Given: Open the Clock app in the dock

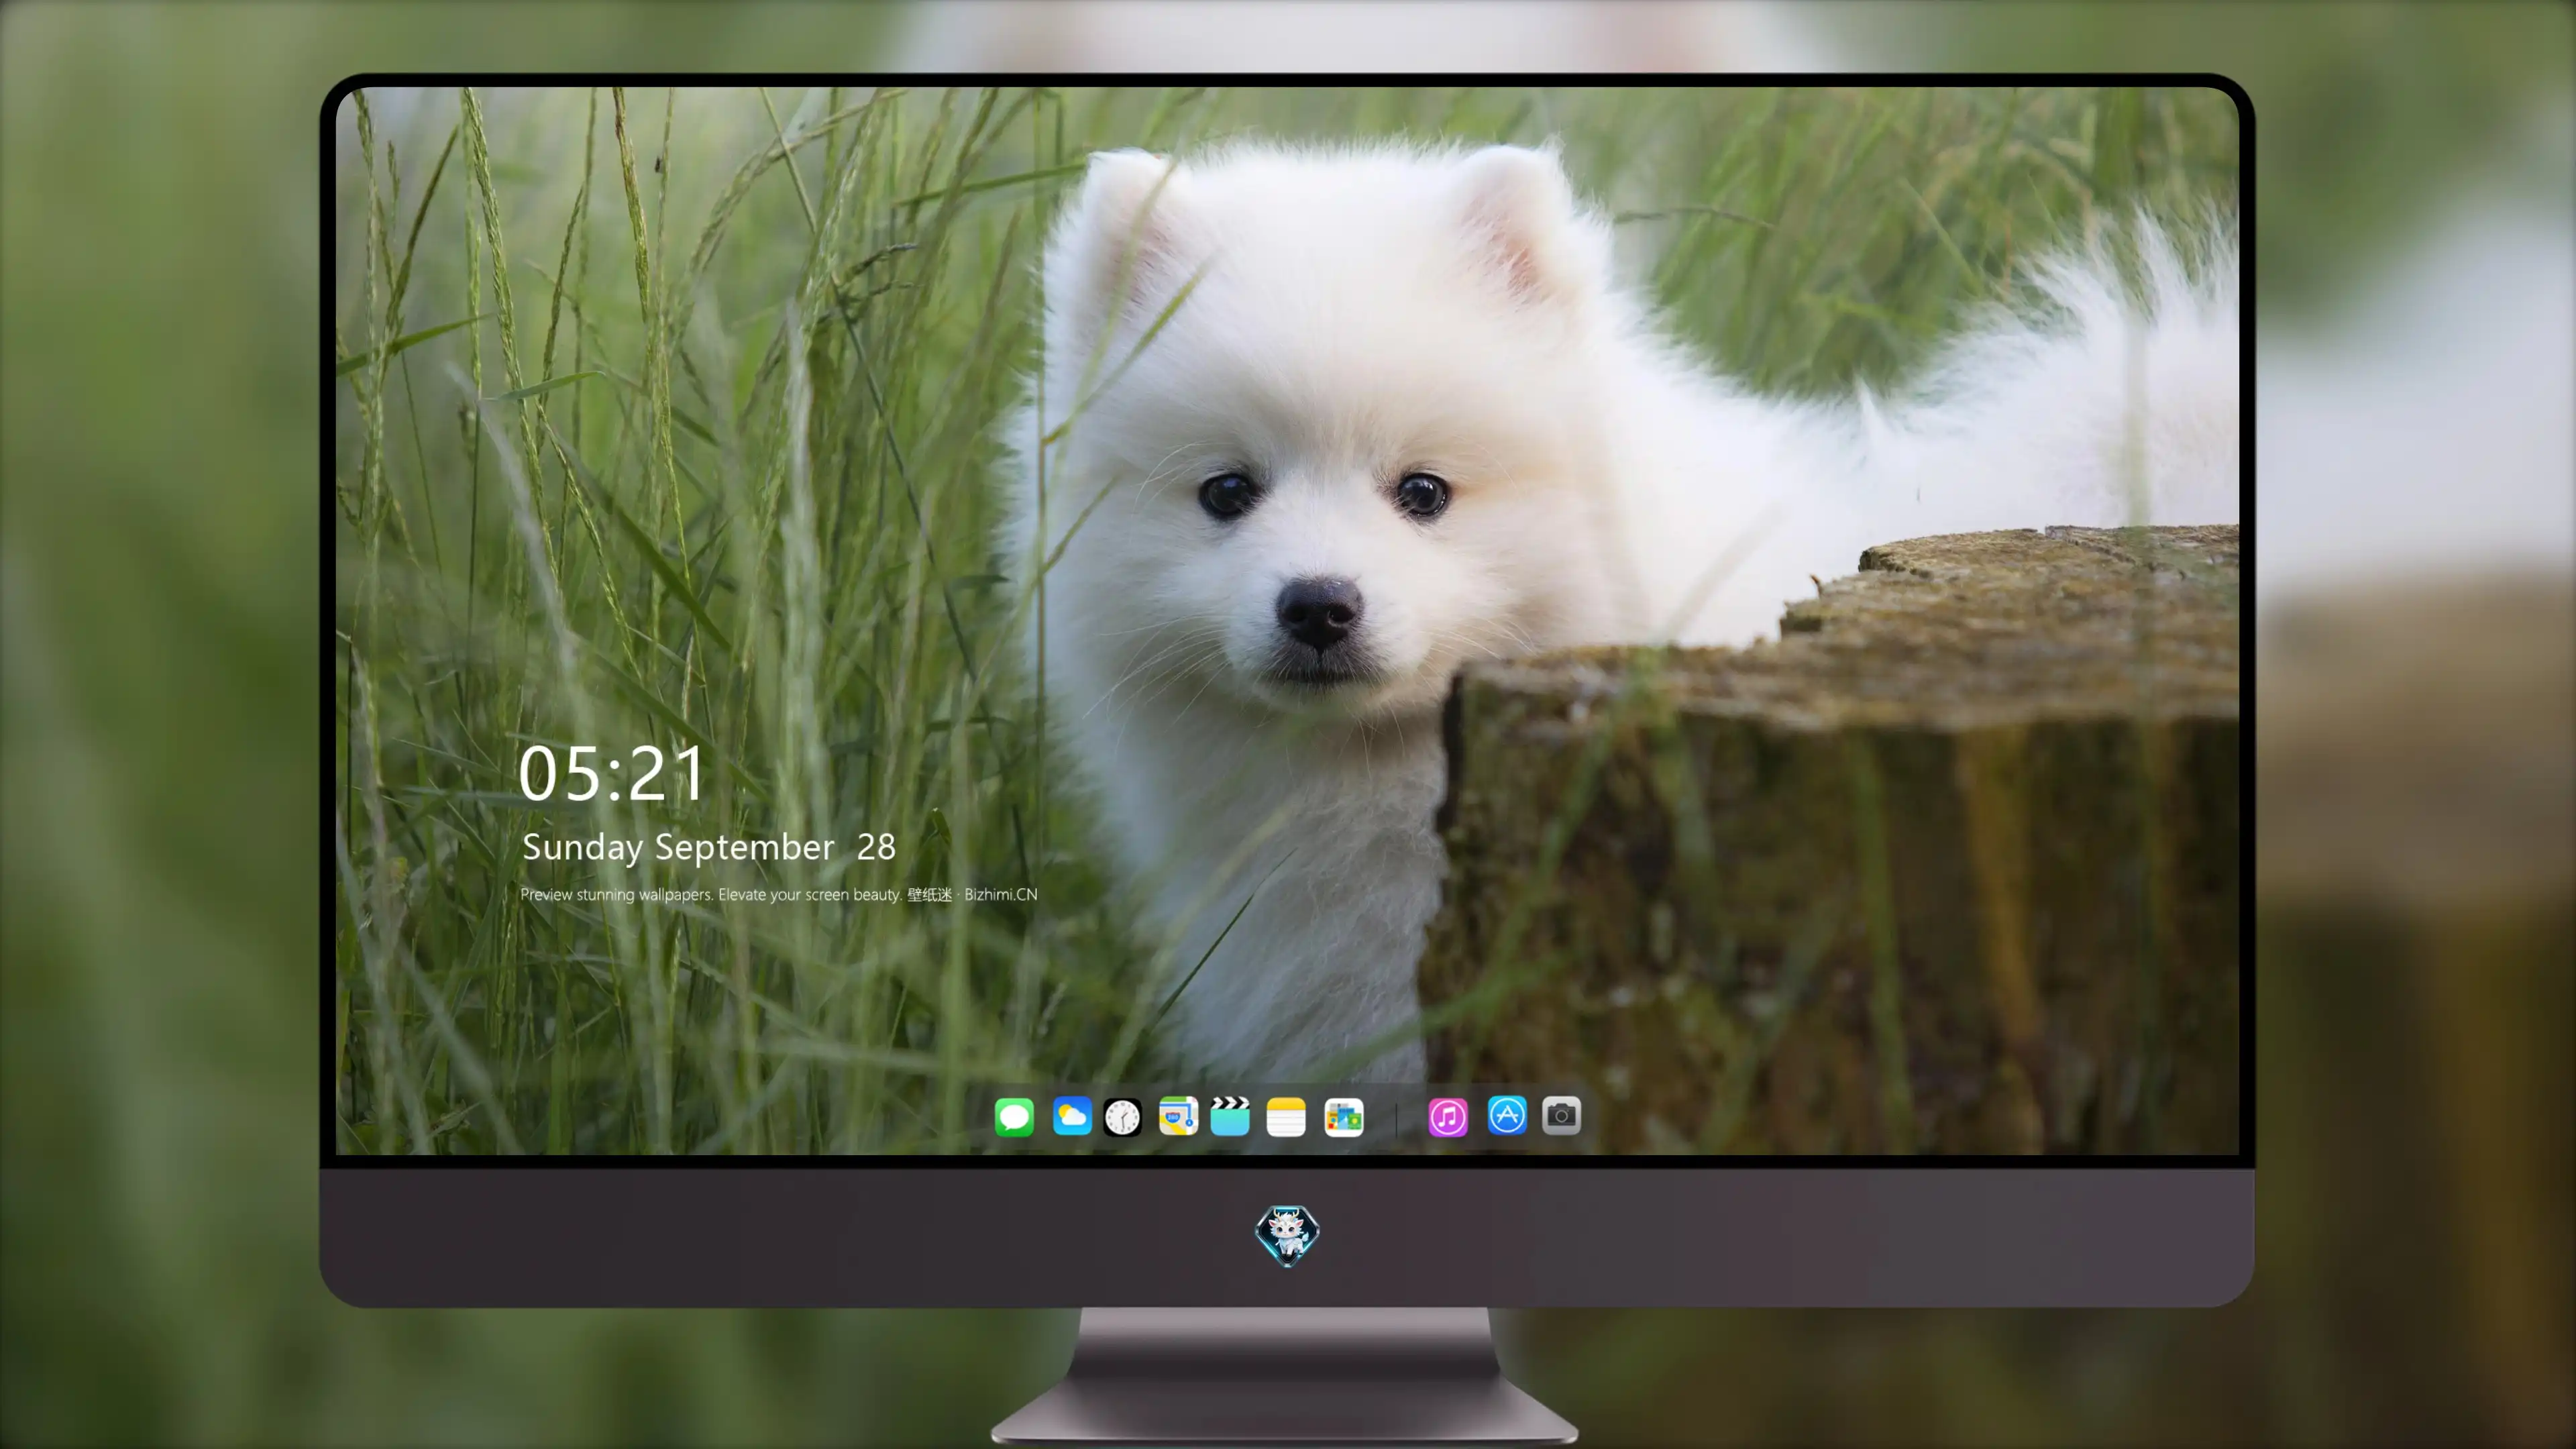Looking at the screenshot, I should click(1122, 1117).
